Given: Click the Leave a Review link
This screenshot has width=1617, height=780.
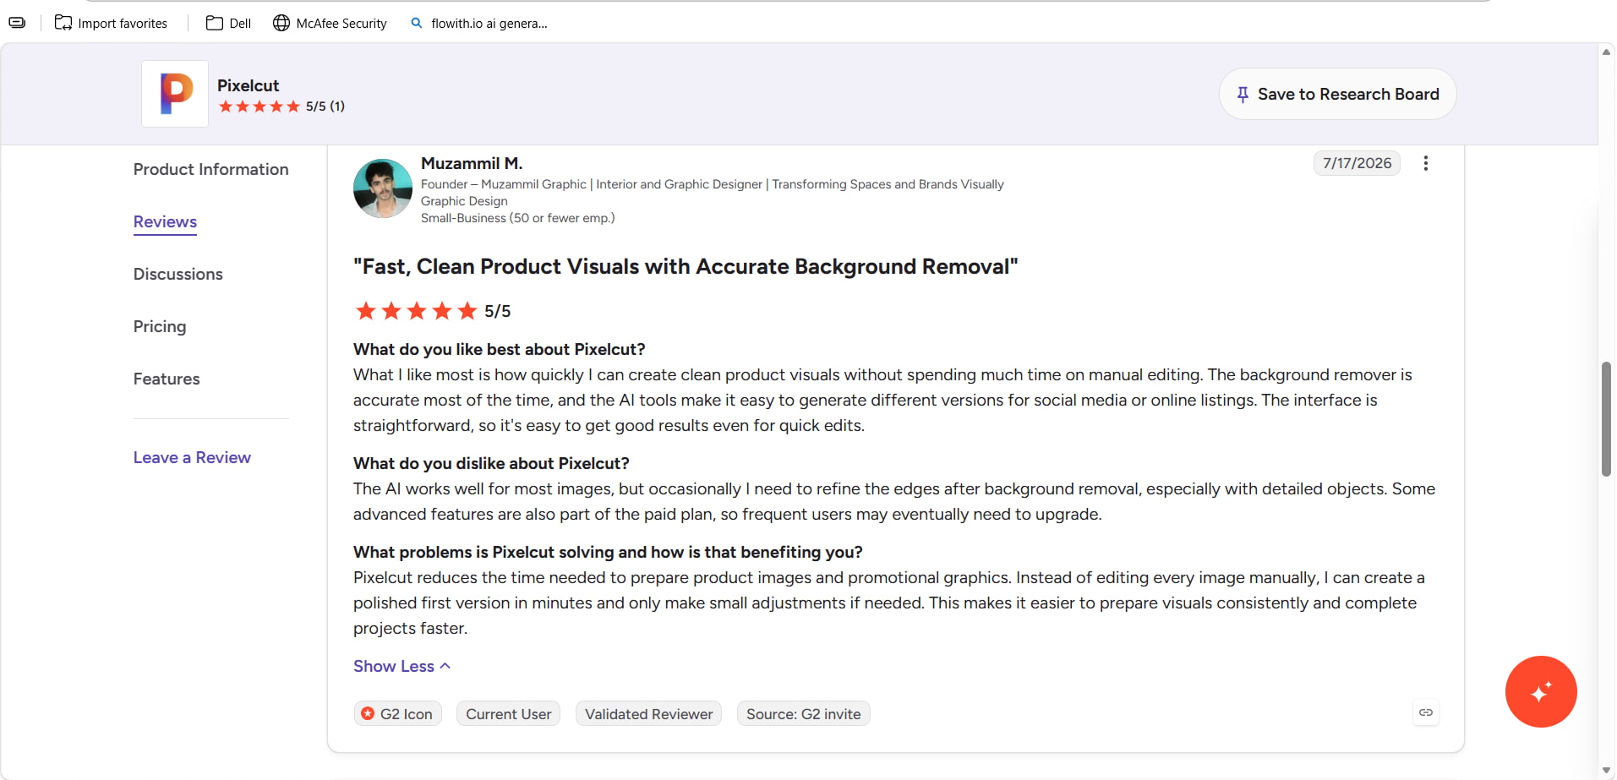Looking at the screenshot, I should pyautogui.click(x=192, y=457).
